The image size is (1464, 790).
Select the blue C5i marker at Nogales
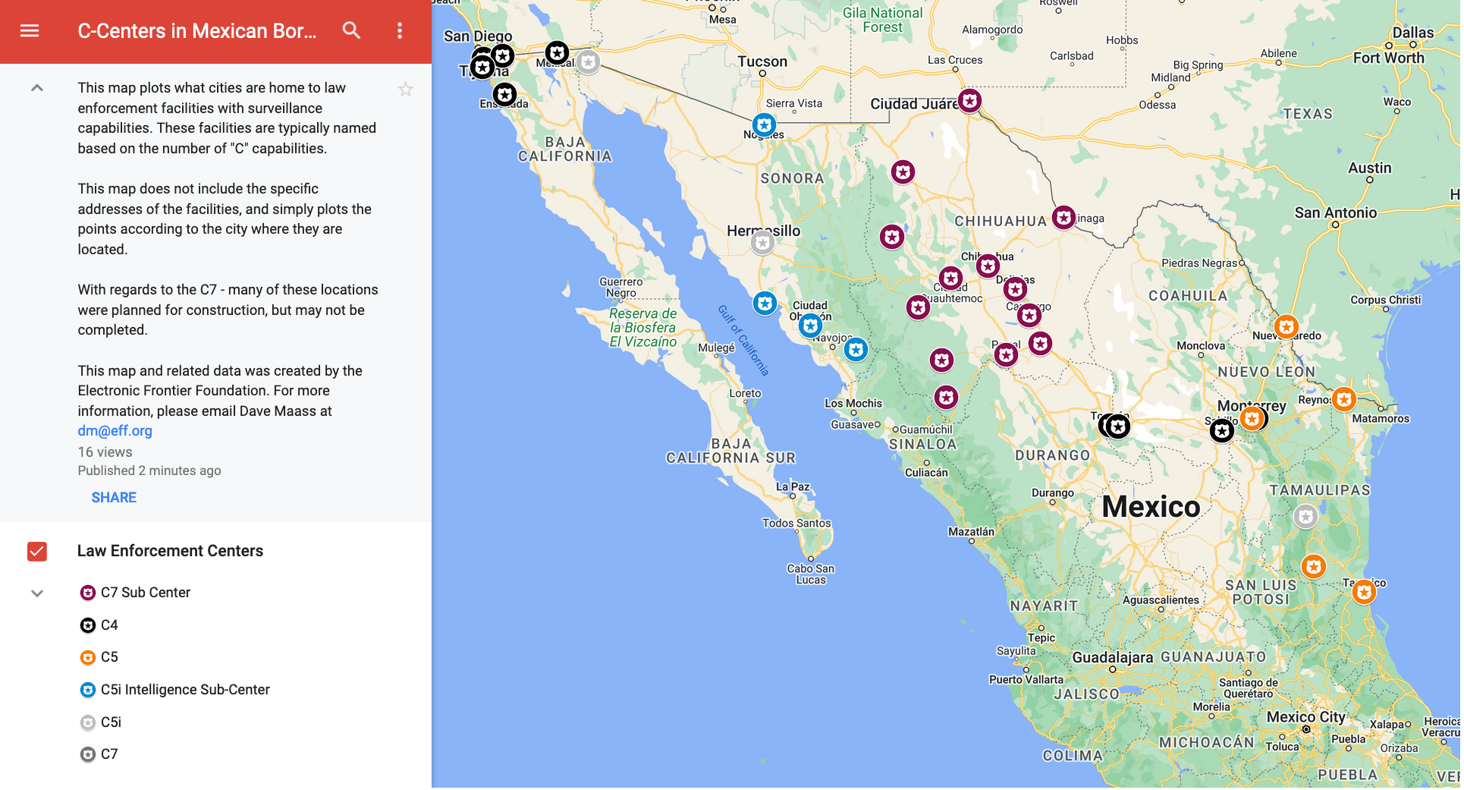point(764,124)
